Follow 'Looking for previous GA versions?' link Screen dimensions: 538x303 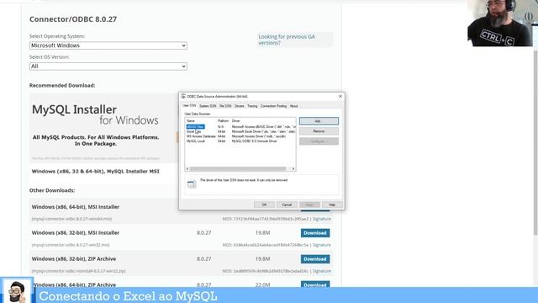point(287,40)
